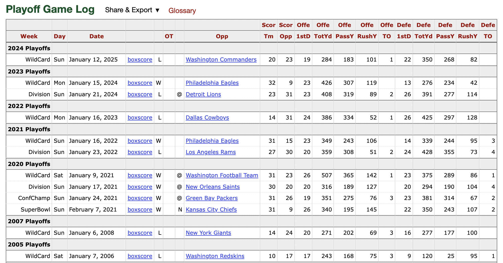This screenshot has height=263, width=503.
Task: Open boxscore for January 16, 2023 game
Action: click(x=140, y=117)
